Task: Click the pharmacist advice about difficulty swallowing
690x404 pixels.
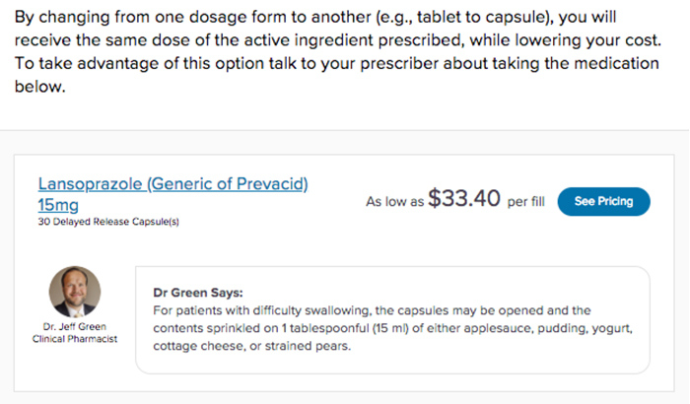Action: click(392, 328)
